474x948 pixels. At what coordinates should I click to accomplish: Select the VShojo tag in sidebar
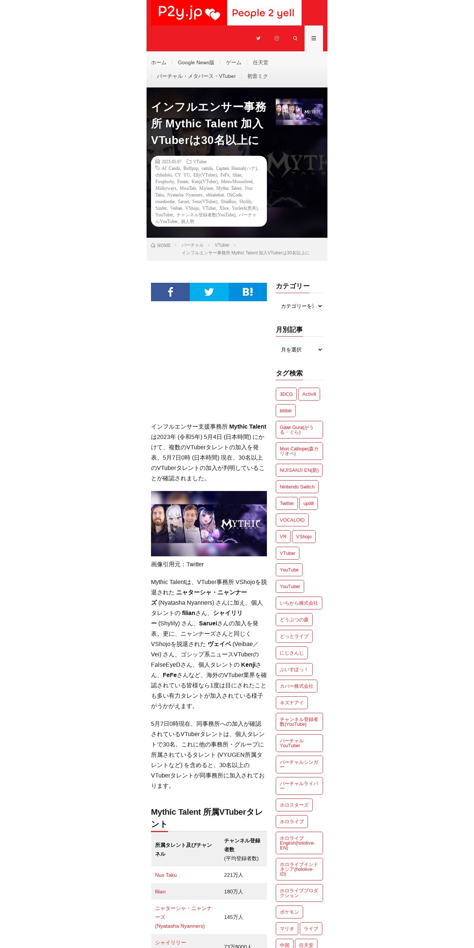coord(304,537)
